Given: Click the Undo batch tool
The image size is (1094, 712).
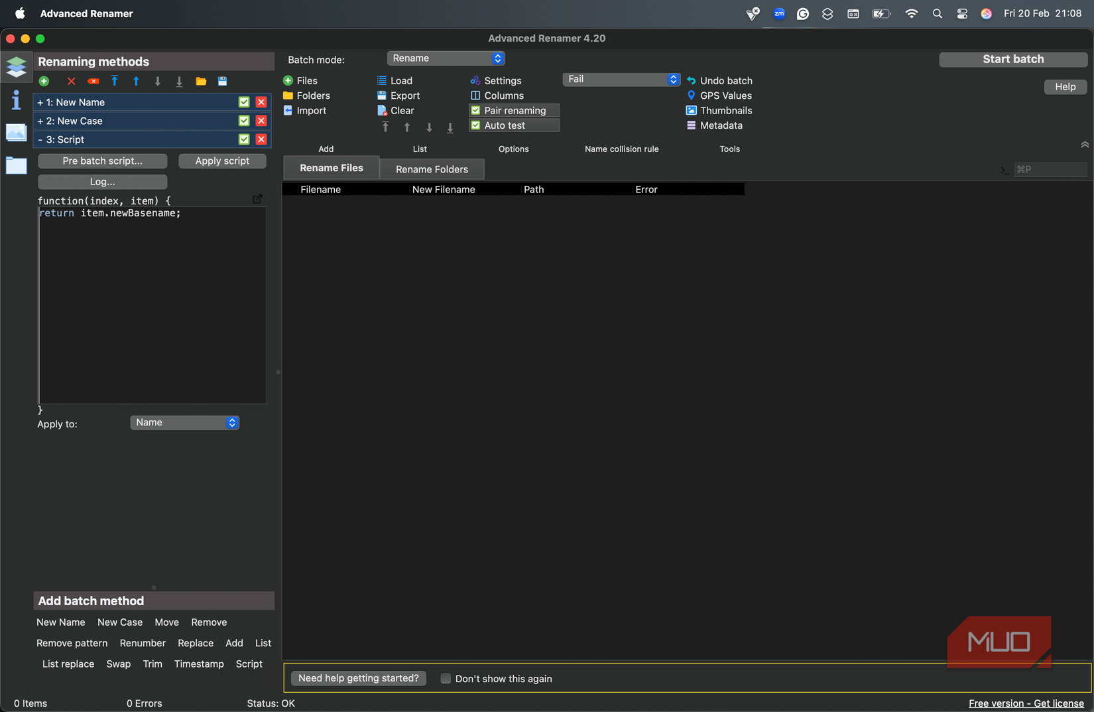Looking at the screenshot, I should tap(719, 80).
